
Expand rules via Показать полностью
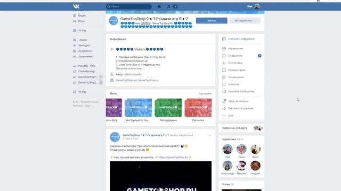click(x=129, y=68)
